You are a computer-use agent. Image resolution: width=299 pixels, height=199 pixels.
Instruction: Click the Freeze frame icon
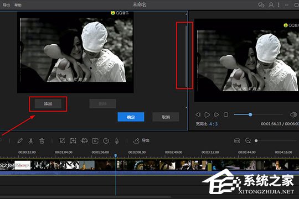95,141
